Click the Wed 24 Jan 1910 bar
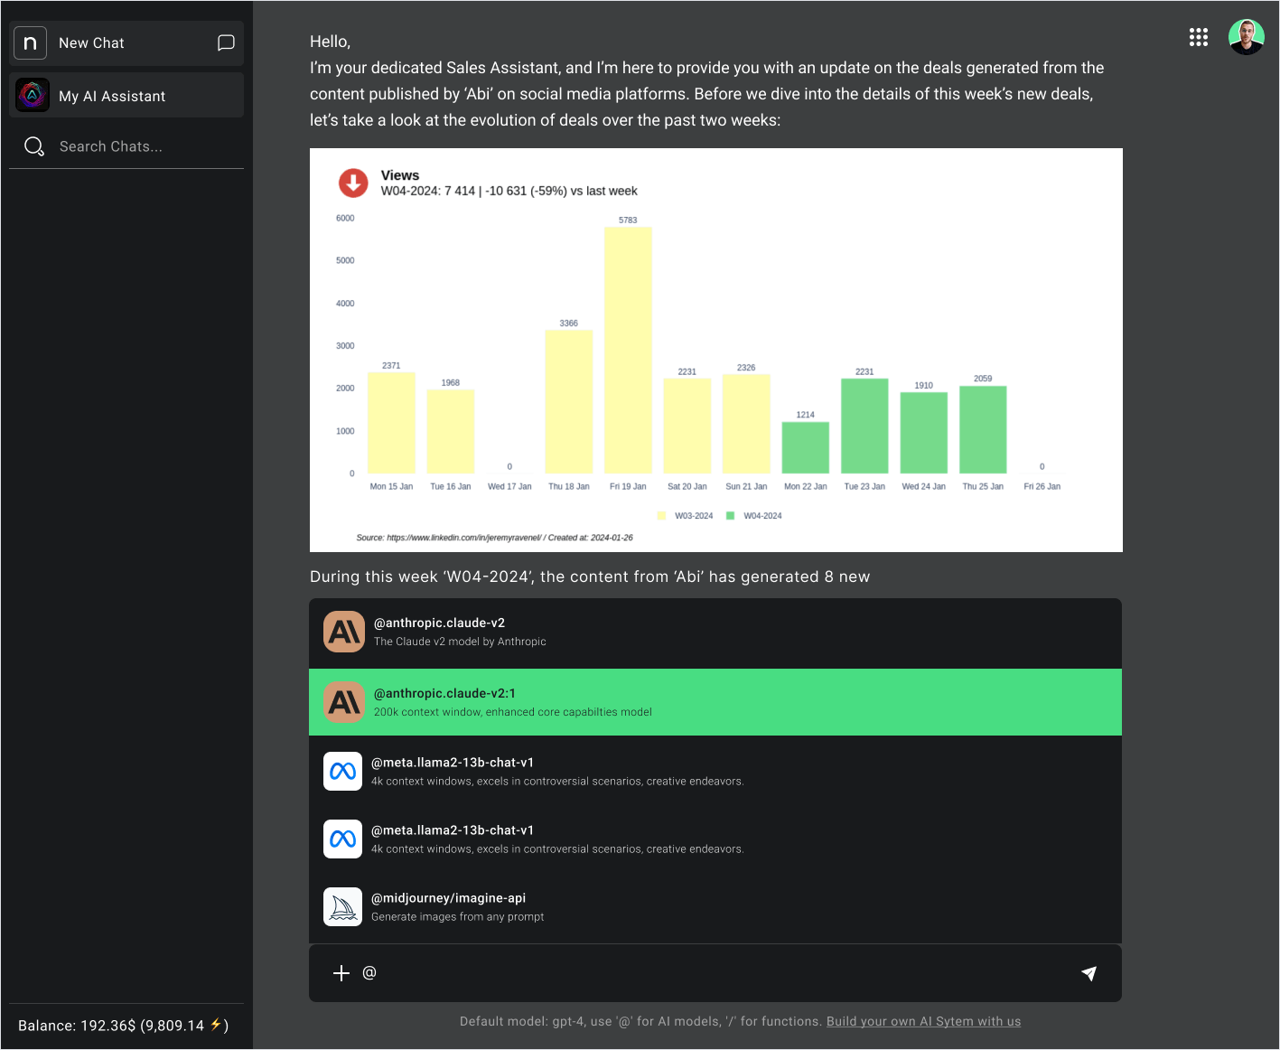 pyautogui.click(x=924, y=433)
